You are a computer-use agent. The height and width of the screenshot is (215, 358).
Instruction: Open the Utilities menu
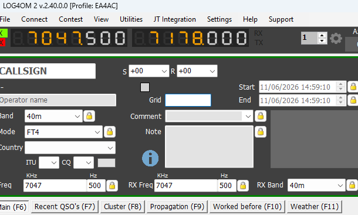coord(131,19)
